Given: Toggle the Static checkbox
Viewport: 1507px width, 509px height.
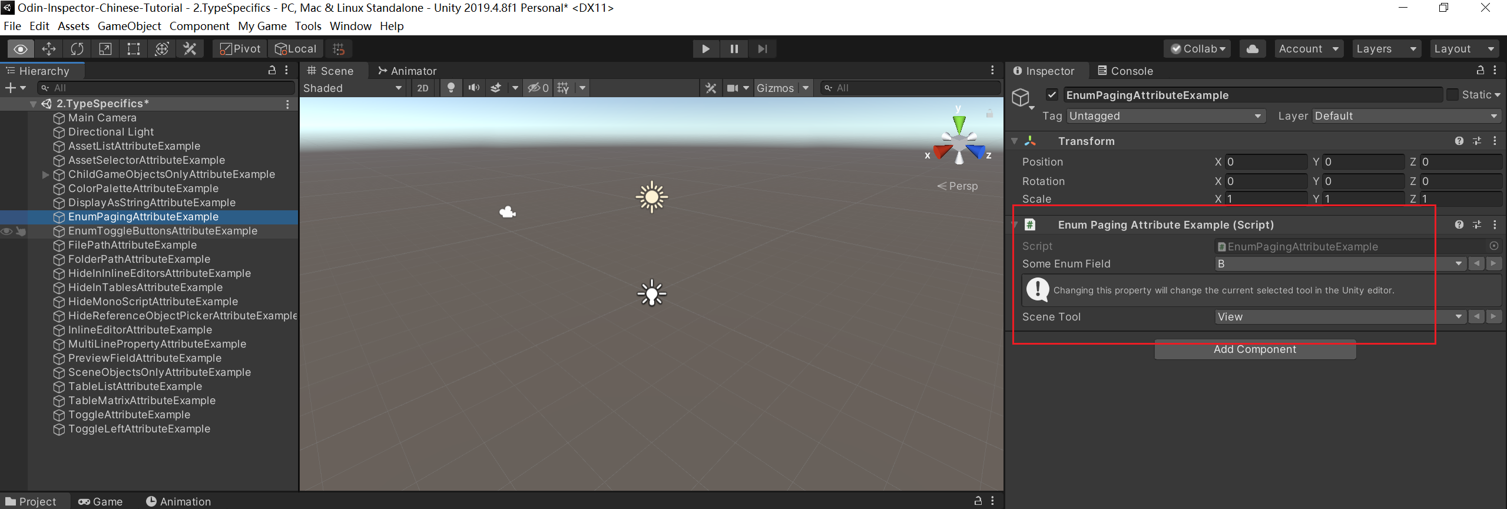Looking at the screenshot, I should (1452, 95).
